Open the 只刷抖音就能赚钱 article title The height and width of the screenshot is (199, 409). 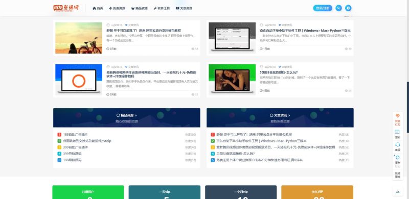click(279, 72)
